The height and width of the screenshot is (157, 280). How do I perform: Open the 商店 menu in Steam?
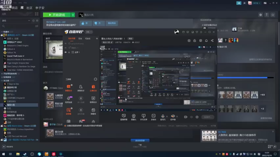pos(15,8)
